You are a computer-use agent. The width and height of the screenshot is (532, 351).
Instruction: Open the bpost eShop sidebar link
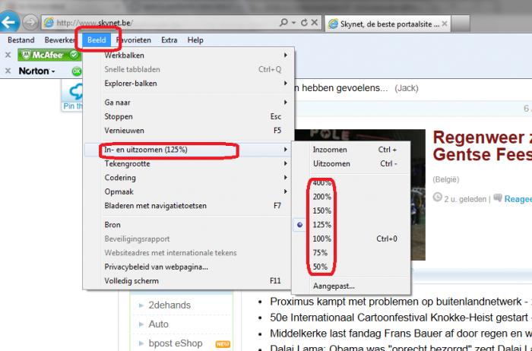click(176, 343)
